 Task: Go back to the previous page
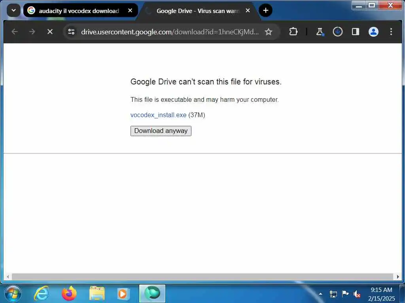(x=15, y=32)
